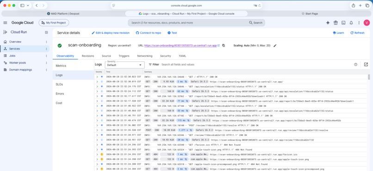Open the Google Cloud navigation menu
This screenshot has height=171, width=373.
5,23
